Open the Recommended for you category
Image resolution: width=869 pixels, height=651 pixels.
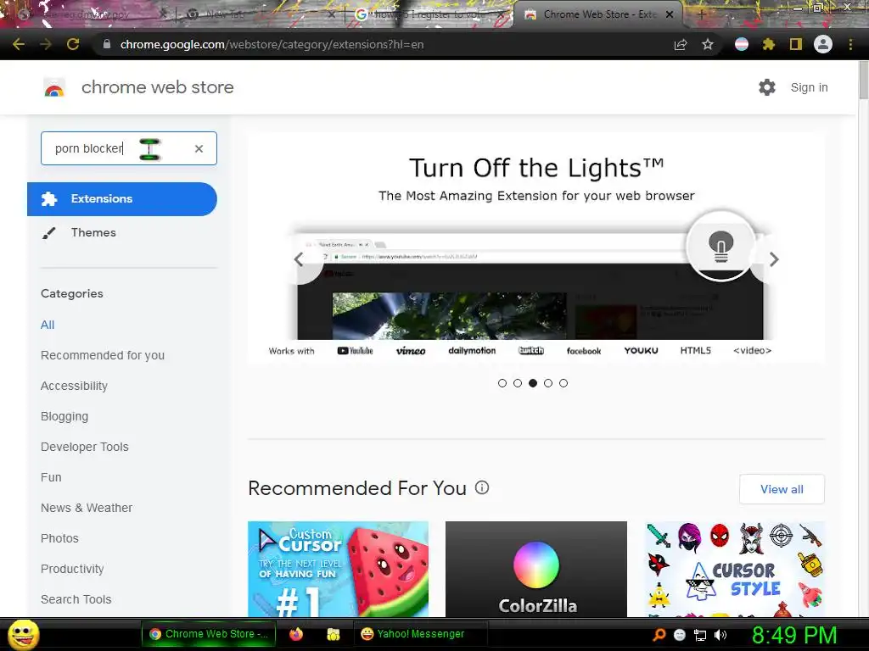103,355
